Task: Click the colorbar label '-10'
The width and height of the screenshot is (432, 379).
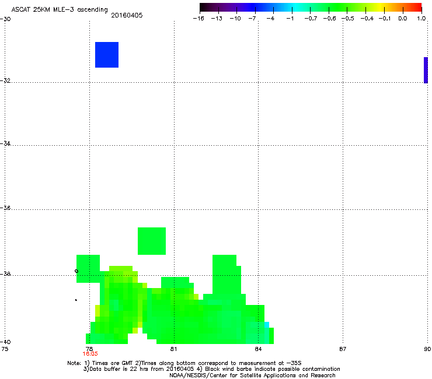Action: (235, 19)
